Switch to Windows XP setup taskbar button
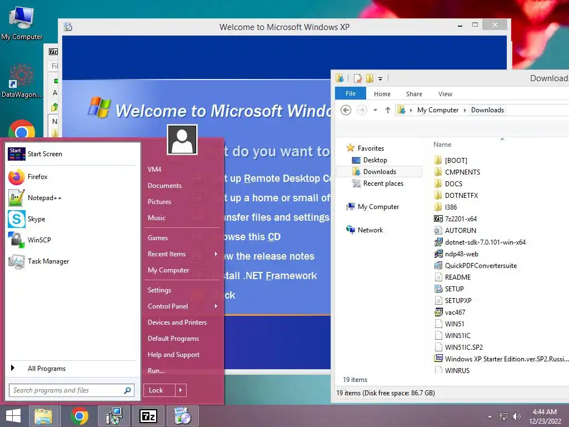Screen dimensions: 569x427 [x=182, y=416]
